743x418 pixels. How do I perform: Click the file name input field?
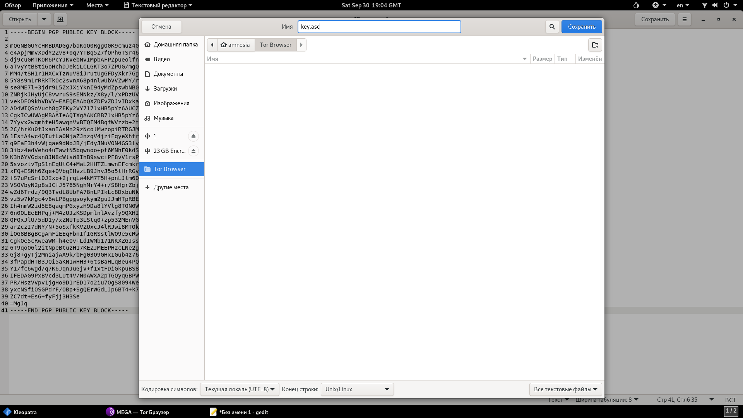379,27
